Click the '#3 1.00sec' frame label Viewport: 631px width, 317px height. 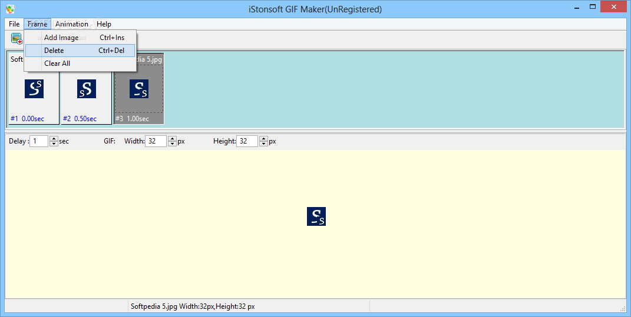(132, 119)
